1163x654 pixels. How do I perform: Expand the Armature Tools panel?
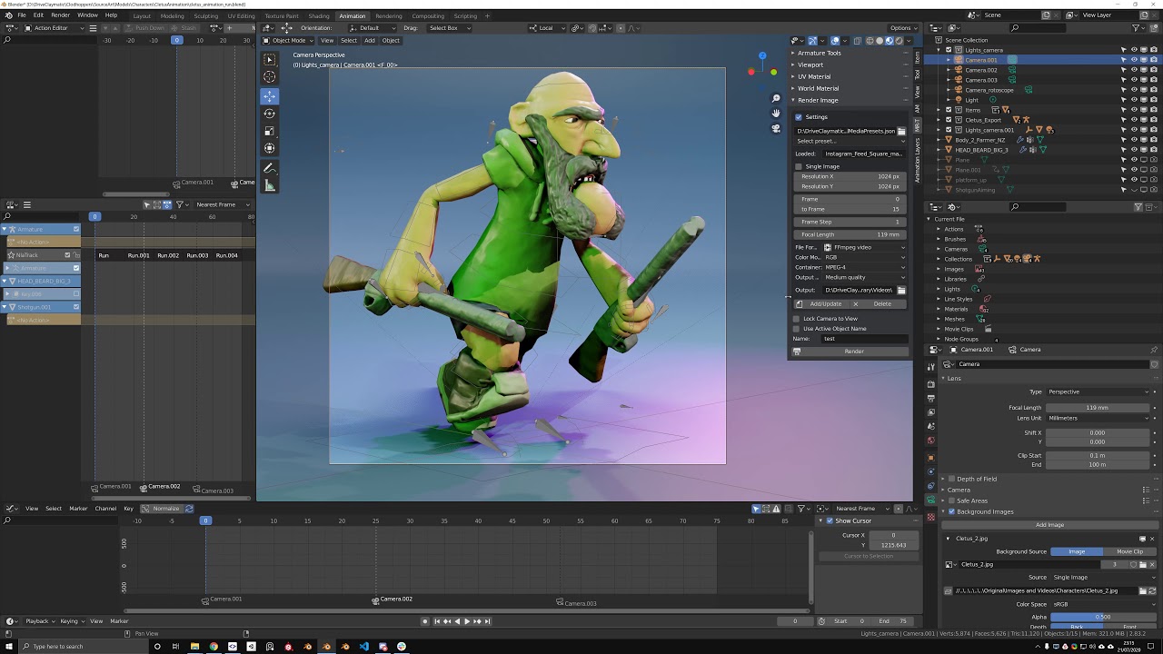click(x=819, y=53)
